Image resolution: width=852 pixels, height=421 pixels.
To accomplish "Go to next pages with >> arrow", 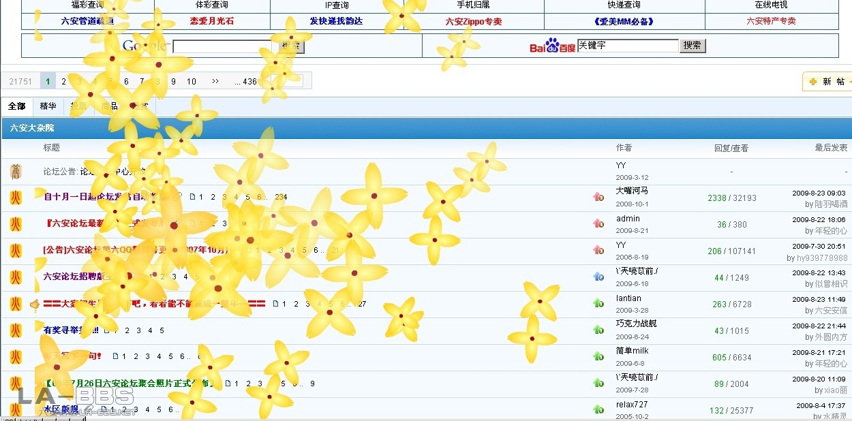I will 215,82.
